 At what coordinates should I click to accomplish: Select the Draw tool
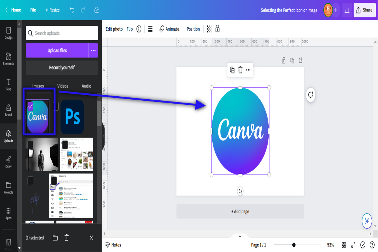coord(8,162)
